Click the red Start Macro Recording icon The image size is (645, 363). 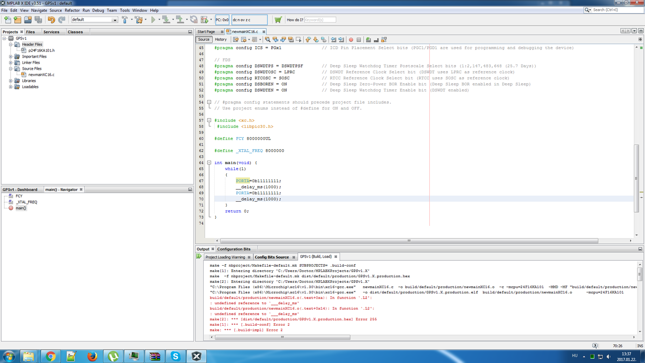pyautogui.click(x=351, y=39)
